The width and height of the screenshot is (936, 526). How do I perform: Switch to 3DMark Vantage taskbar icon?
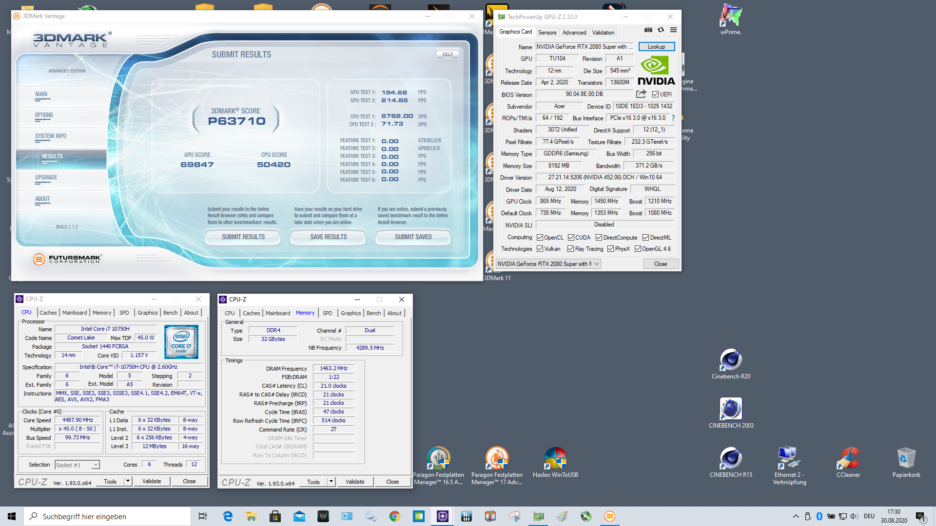pyautogui.click(x=610, y=516)
